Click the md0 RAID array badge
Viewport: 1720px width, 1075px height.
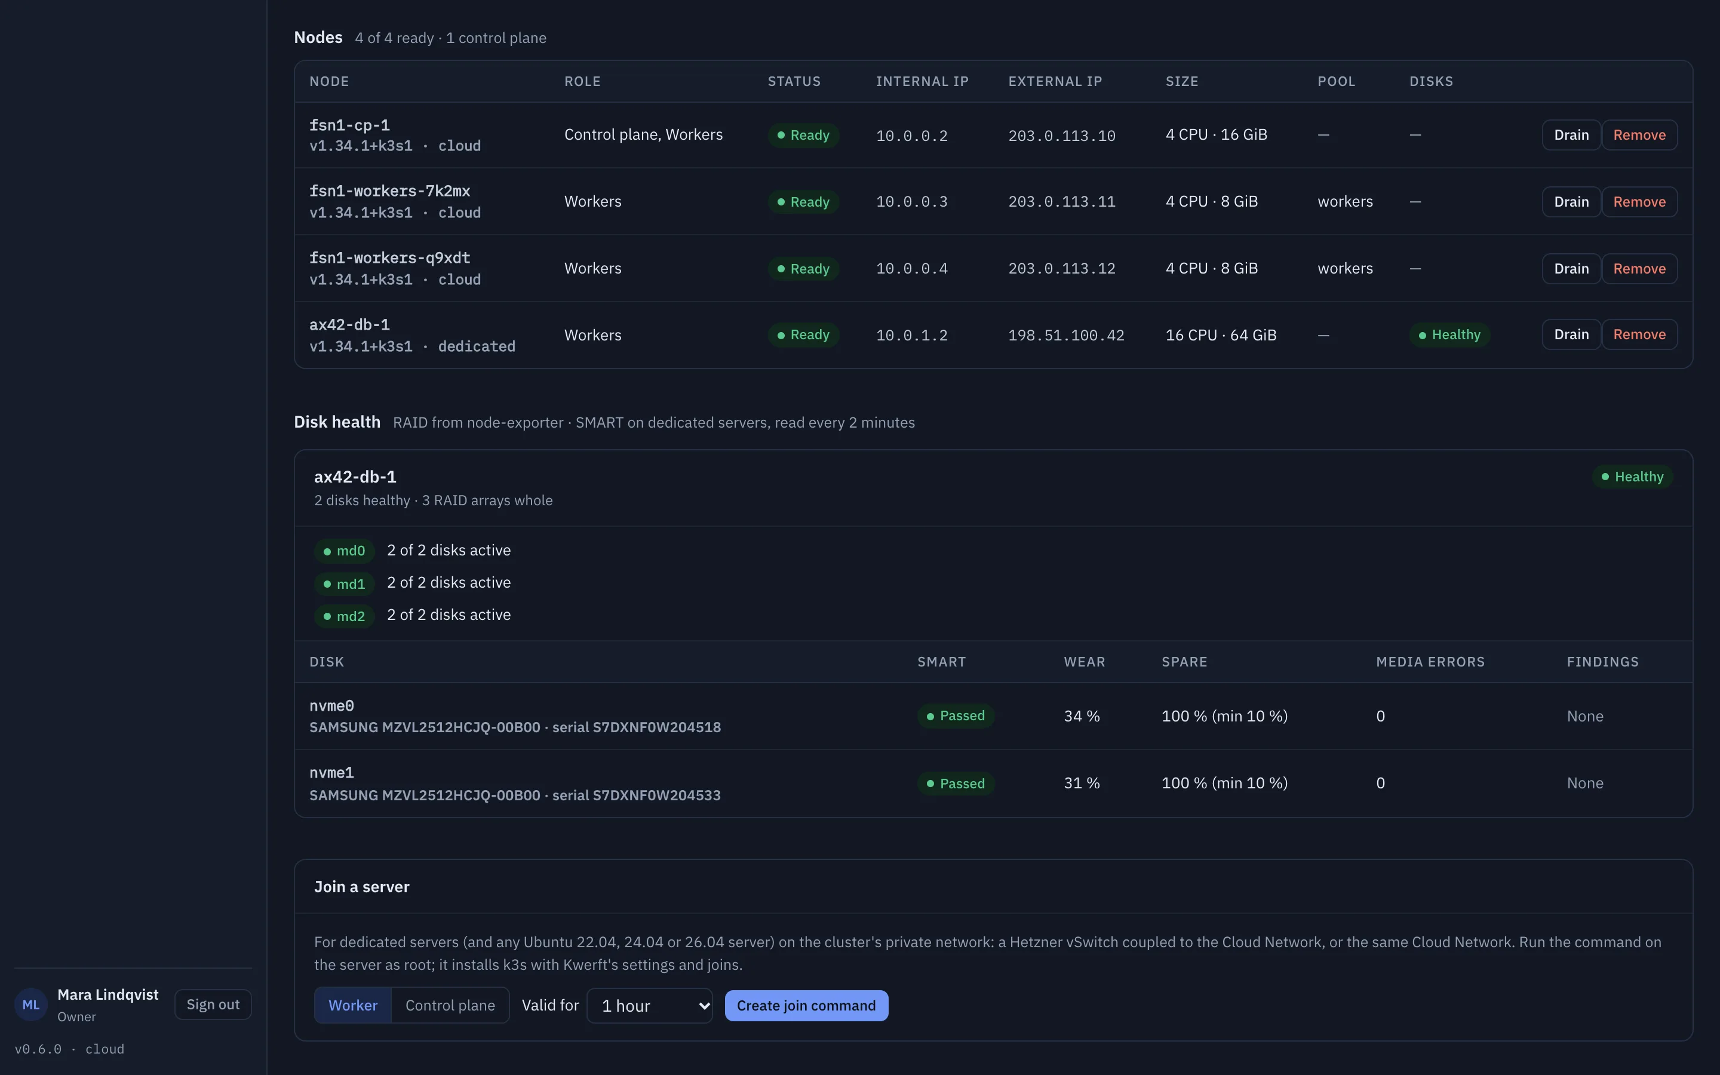pyautogui.click(x=344, y=551)
